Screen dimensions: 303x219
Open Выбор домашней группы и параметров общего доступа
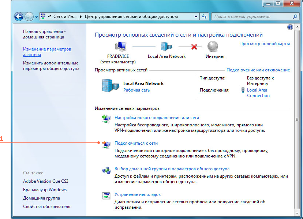point(172,169)
